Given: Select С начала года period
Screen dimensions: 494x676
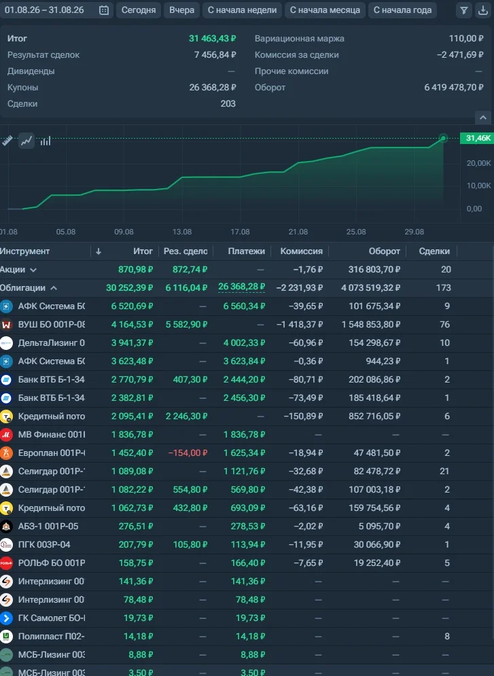Looking at the screenshot, I should 402,10.
